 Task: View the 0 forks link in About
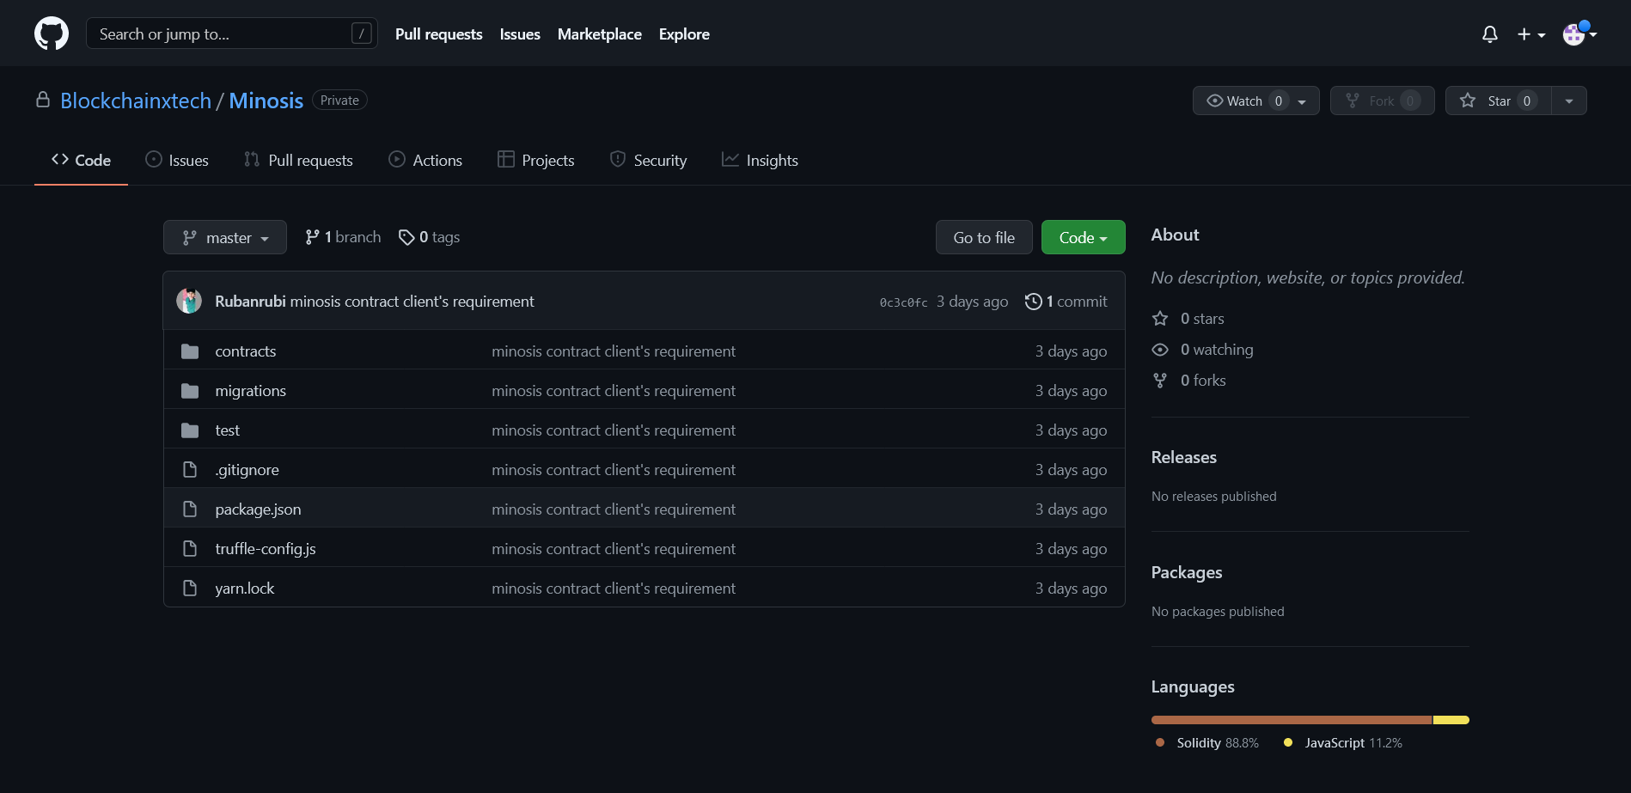(1189, 381)
